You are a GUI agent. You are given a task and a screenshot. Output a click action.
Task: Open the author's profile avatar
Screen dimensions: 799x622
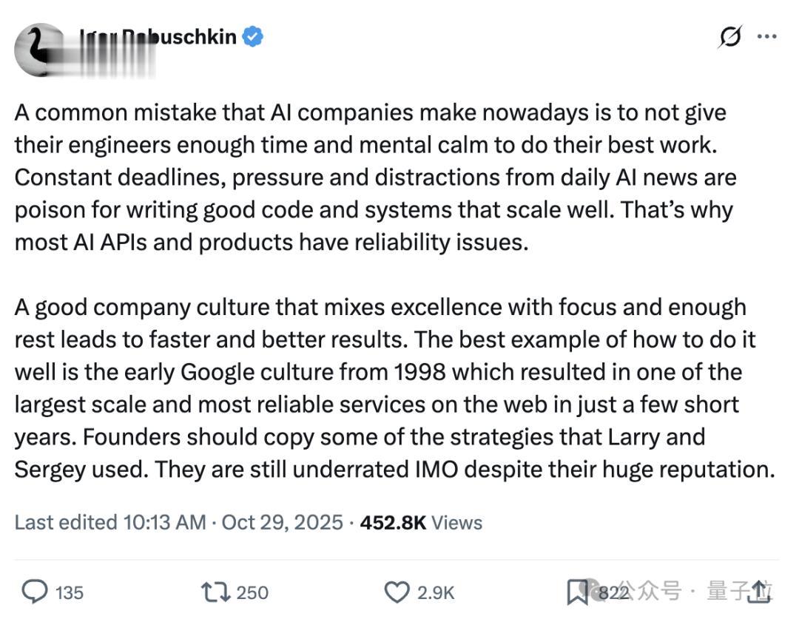(x=41, y=49)
